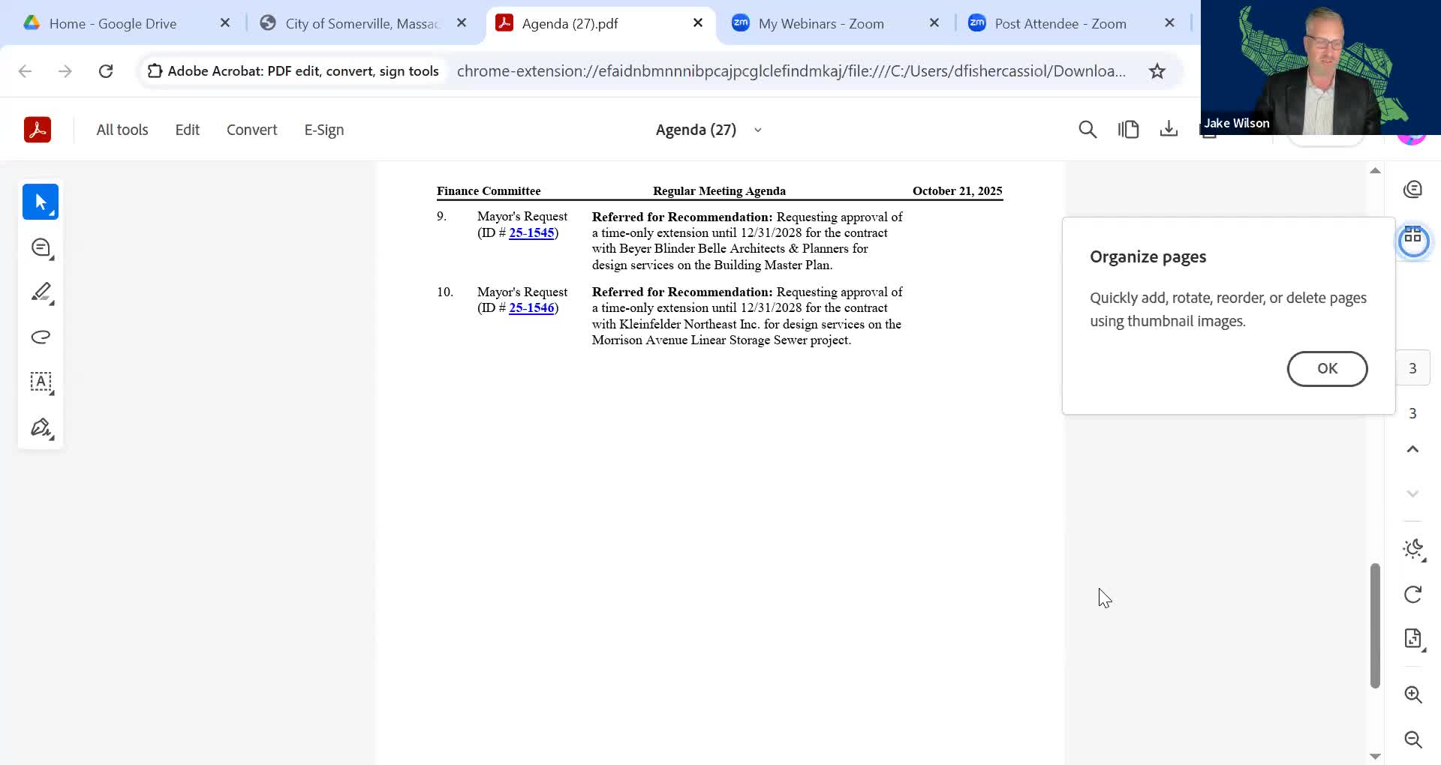This screenshot has width=1441, height=765.
Task: Open the Organize pages thumbnail icon
Action: (1413, 241)
